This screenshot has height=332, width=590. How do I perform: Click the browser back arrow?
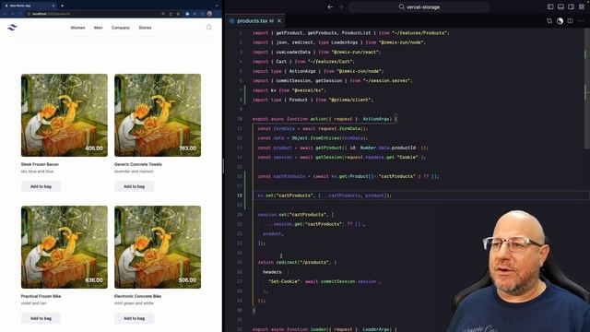point(5,14)
